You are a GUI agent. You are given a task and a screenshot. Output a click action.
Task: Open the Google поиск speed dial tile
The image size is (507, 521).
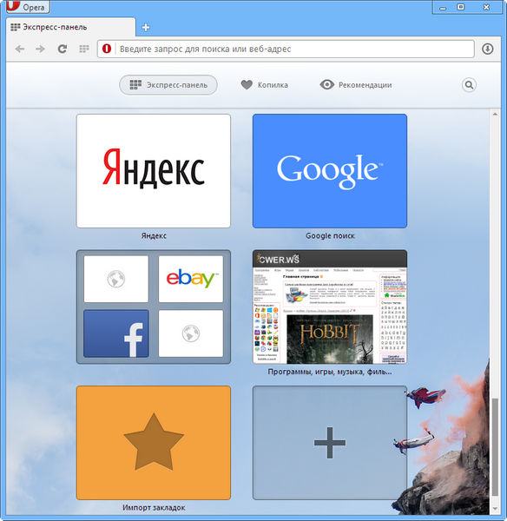pos(330,171)
